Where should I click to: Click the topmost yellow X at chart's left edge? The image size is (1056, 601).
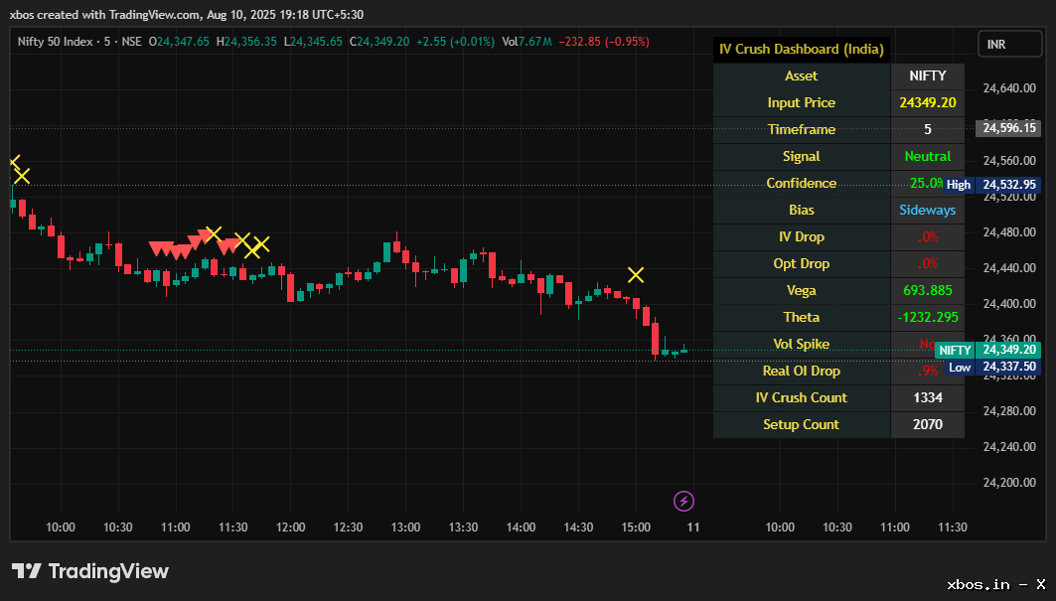click(14, 162)
